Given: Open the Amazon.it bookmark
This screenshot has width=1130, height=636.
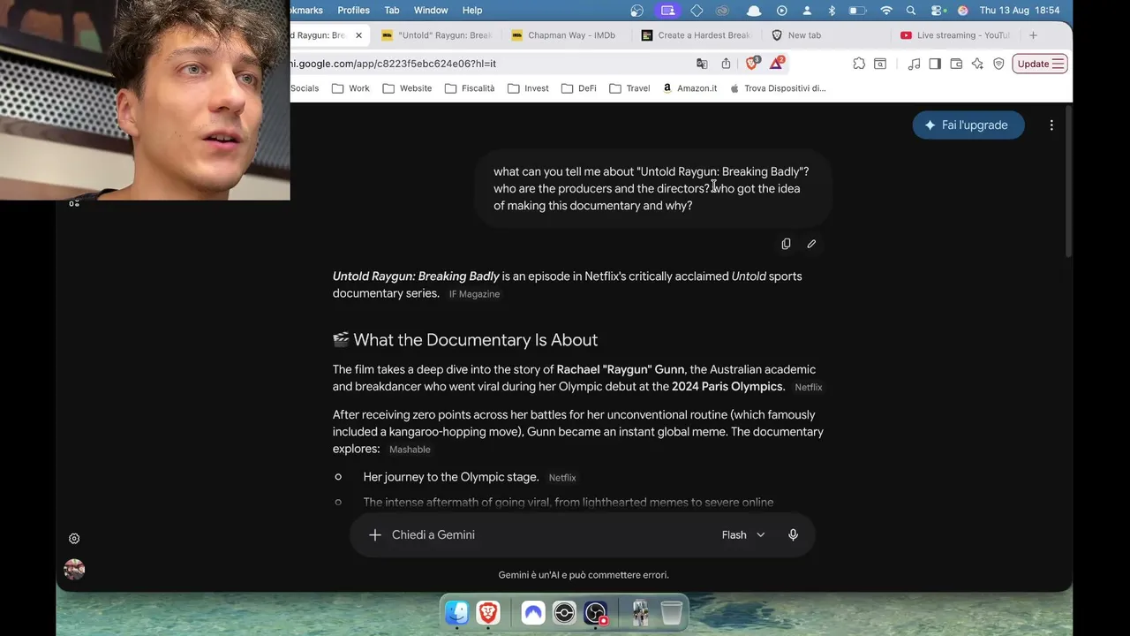Looking at the screenshot, I should [689, 88].
